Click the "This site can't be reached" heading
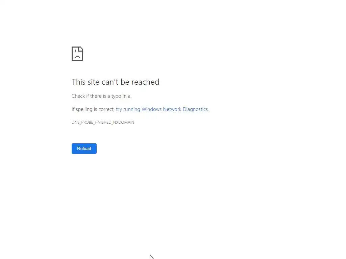Screen dimensions: 346x259 tap(116, 82)
